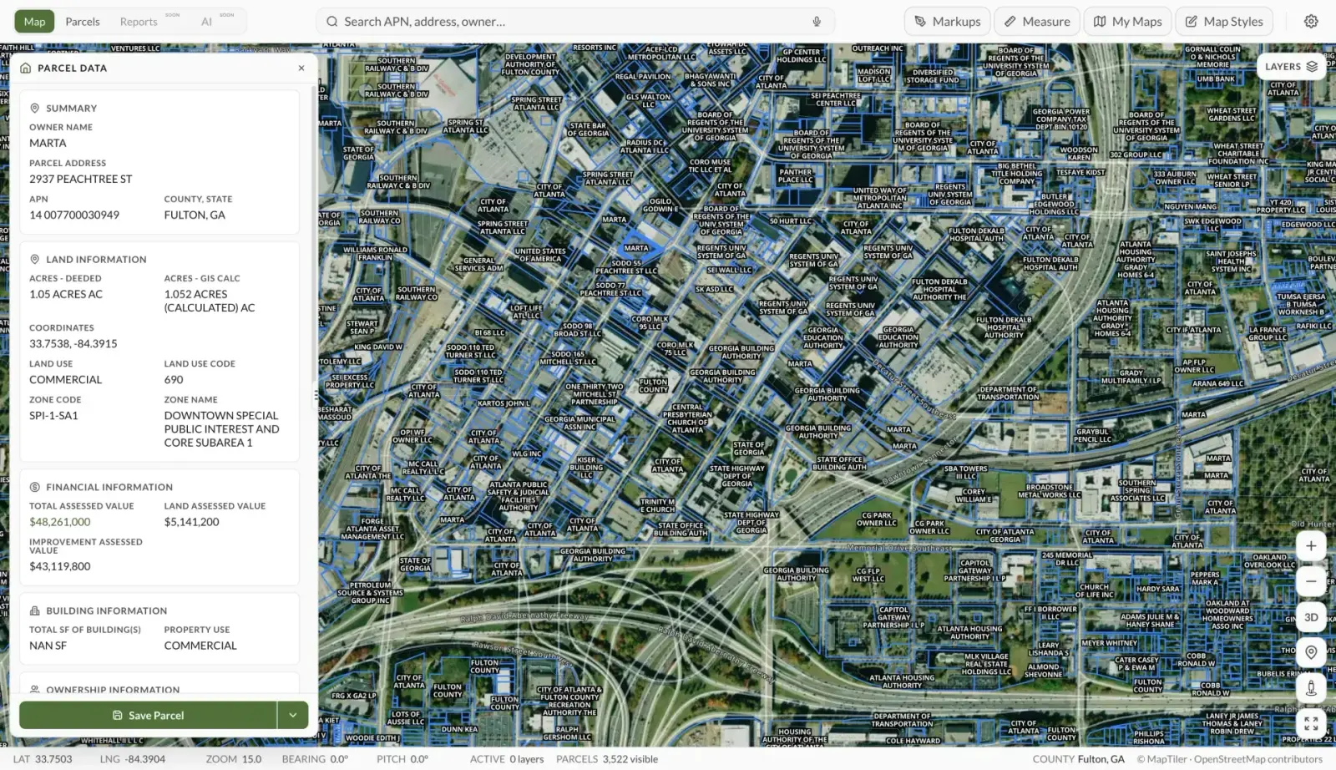Click the Summary section pin icon
1336x770 pixels.
[x=35, y=109]
